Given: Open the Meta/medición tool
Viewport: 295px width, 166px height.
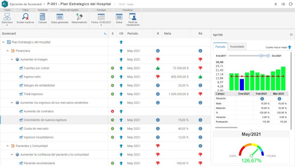Looking at the screenshot, I should click(x=79, y=18).
